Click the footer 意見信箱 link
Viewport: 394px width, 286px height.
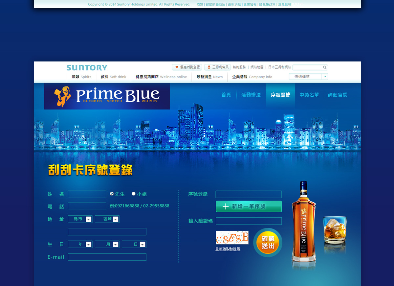coord(285,4)
